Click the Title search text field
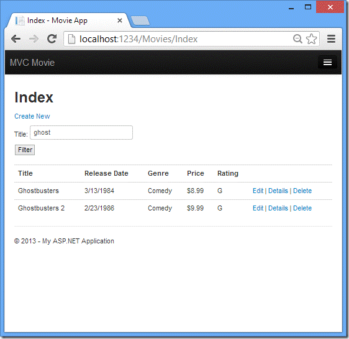349x339 pixels. [x=81, y=132]
